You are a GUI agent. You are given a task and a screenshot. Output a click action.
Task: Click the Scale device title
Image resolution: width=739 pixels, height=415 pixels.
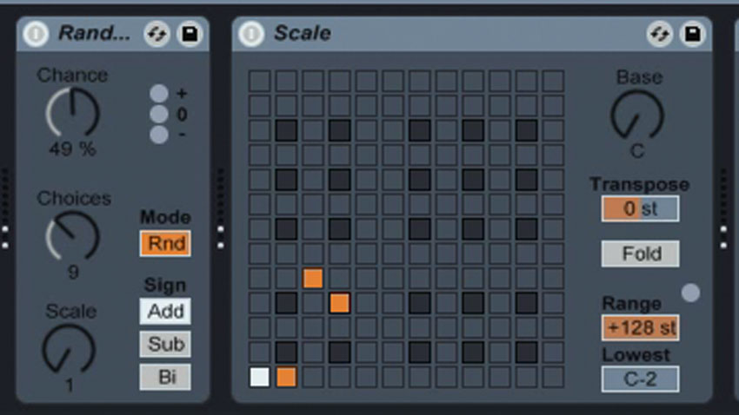303,33
